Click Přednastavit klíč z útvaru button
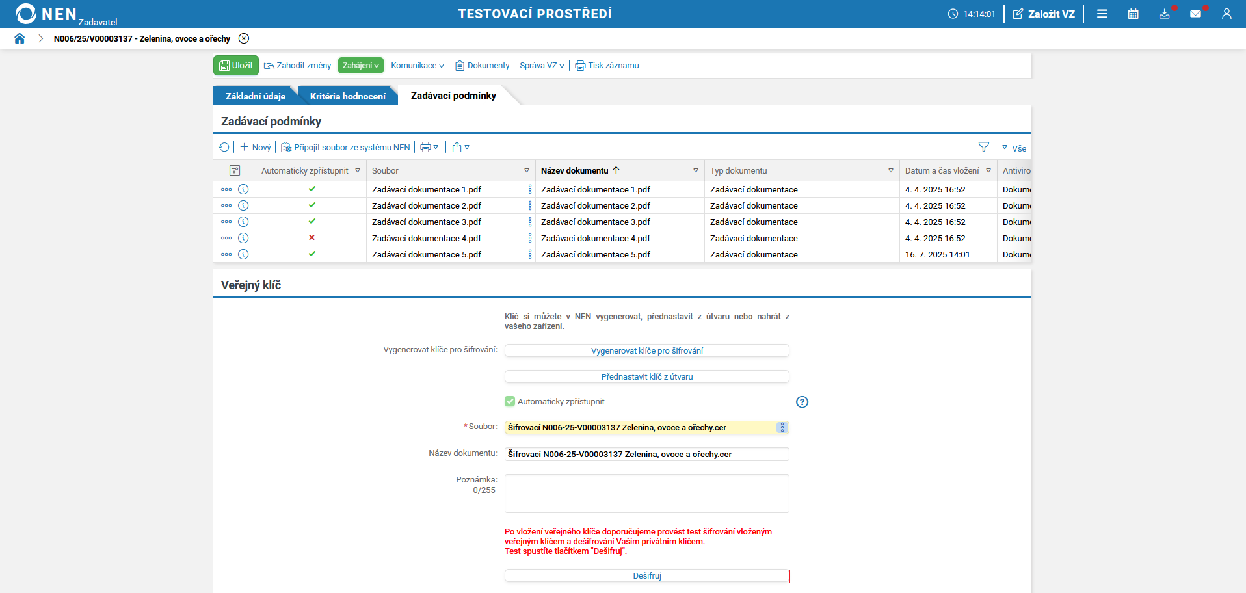 (647, 376)
